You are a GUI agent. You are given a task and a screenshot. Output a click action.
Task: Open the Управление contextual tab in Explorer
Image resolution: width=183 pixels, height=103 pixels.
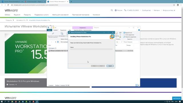point(83,28)
